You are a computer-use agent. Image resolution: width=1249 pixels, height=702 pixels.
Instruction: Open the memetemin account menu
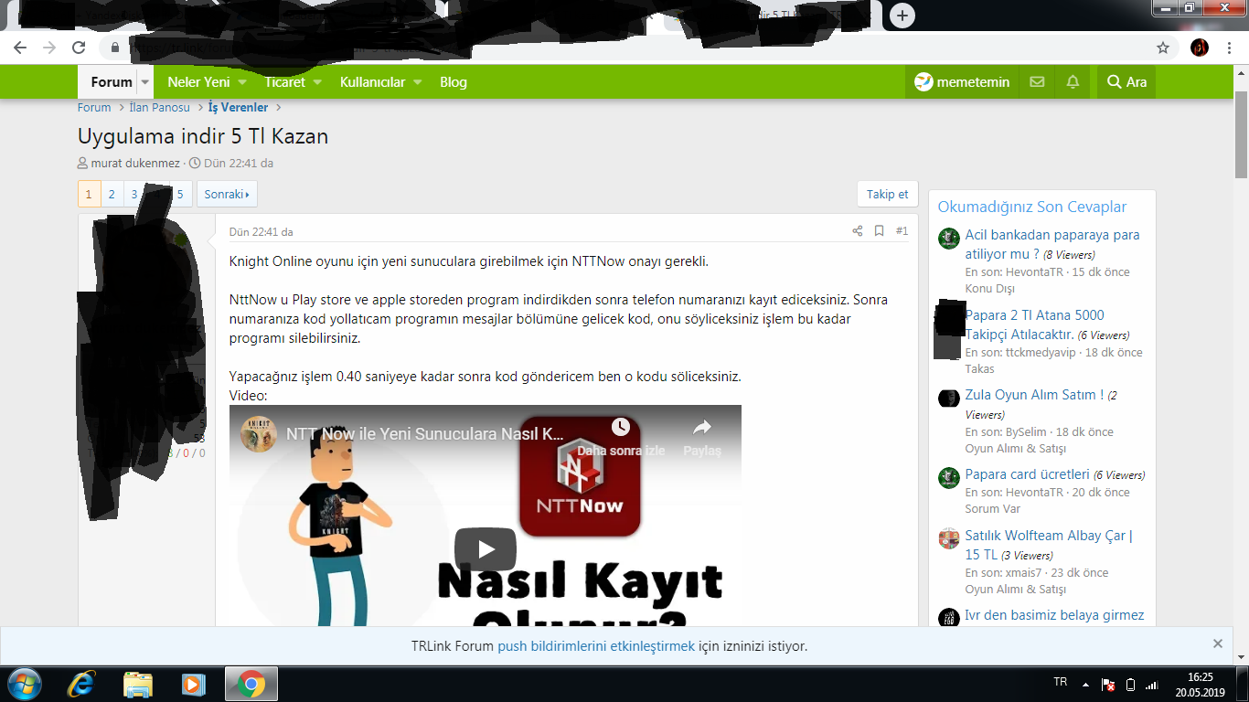tap(962, 82)
